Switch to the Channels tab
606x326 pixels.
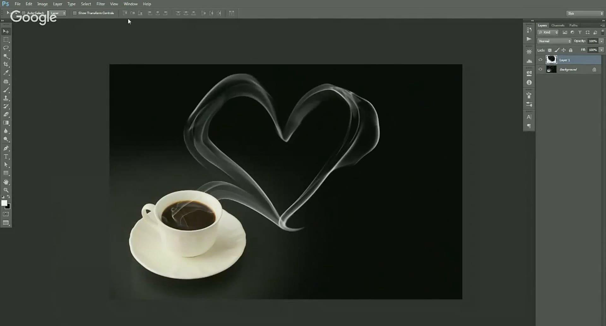pyautogui.click(x=557, y=25)
